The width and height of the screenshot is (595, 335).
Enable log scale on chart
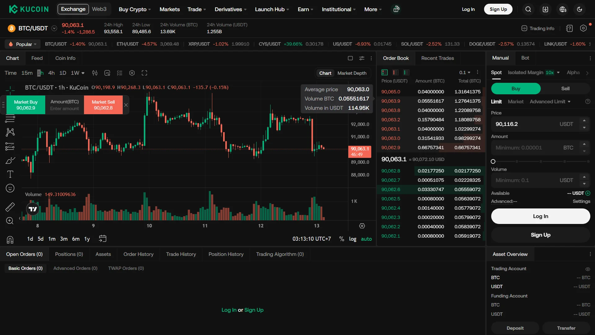click(x=353, y=239)
